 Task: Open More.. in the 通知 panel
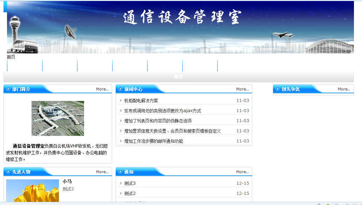point(243,172)
